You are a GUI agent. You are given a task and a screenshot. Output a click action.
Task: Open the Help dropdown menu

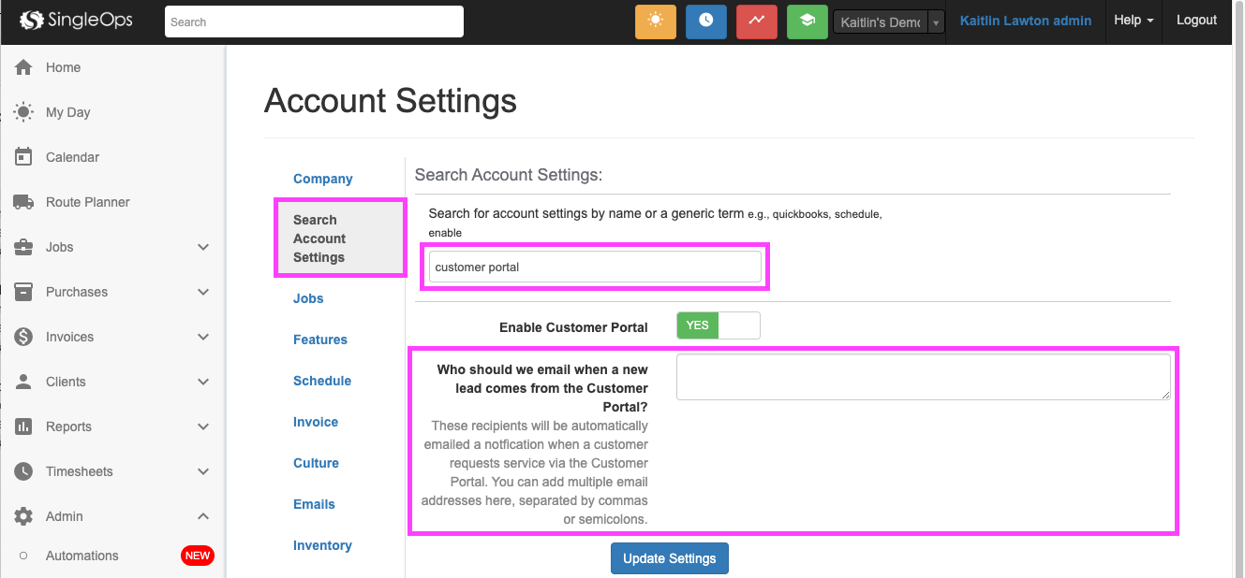coord(1133,21)
